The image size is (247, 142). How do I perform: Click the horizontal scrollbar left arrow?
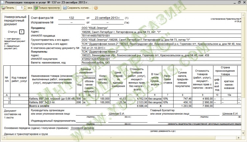(x=4, y=138)
